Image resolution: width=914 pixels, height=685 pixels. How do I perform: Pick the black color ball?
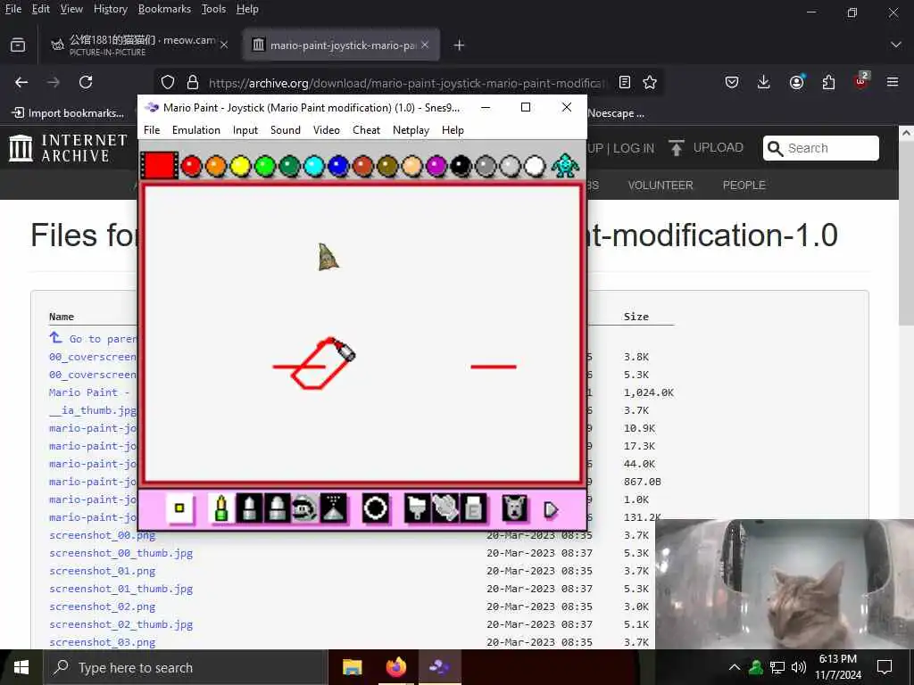point(461,167)
